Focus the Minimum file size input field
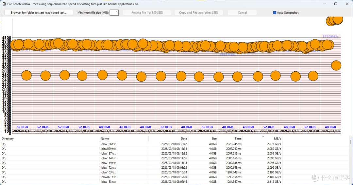Viewport: 353px width, 185px height. coord(114,13)
